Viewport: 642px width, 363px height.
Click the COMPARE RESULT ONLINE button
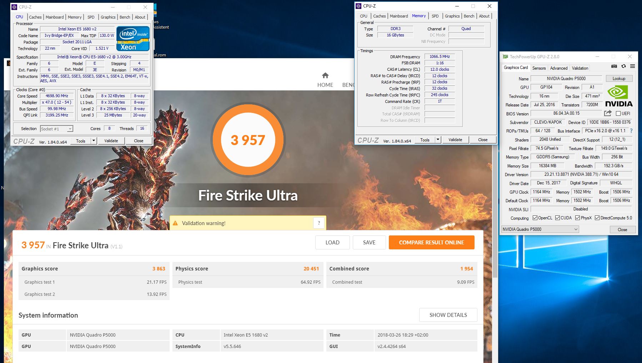coord(432,242)
